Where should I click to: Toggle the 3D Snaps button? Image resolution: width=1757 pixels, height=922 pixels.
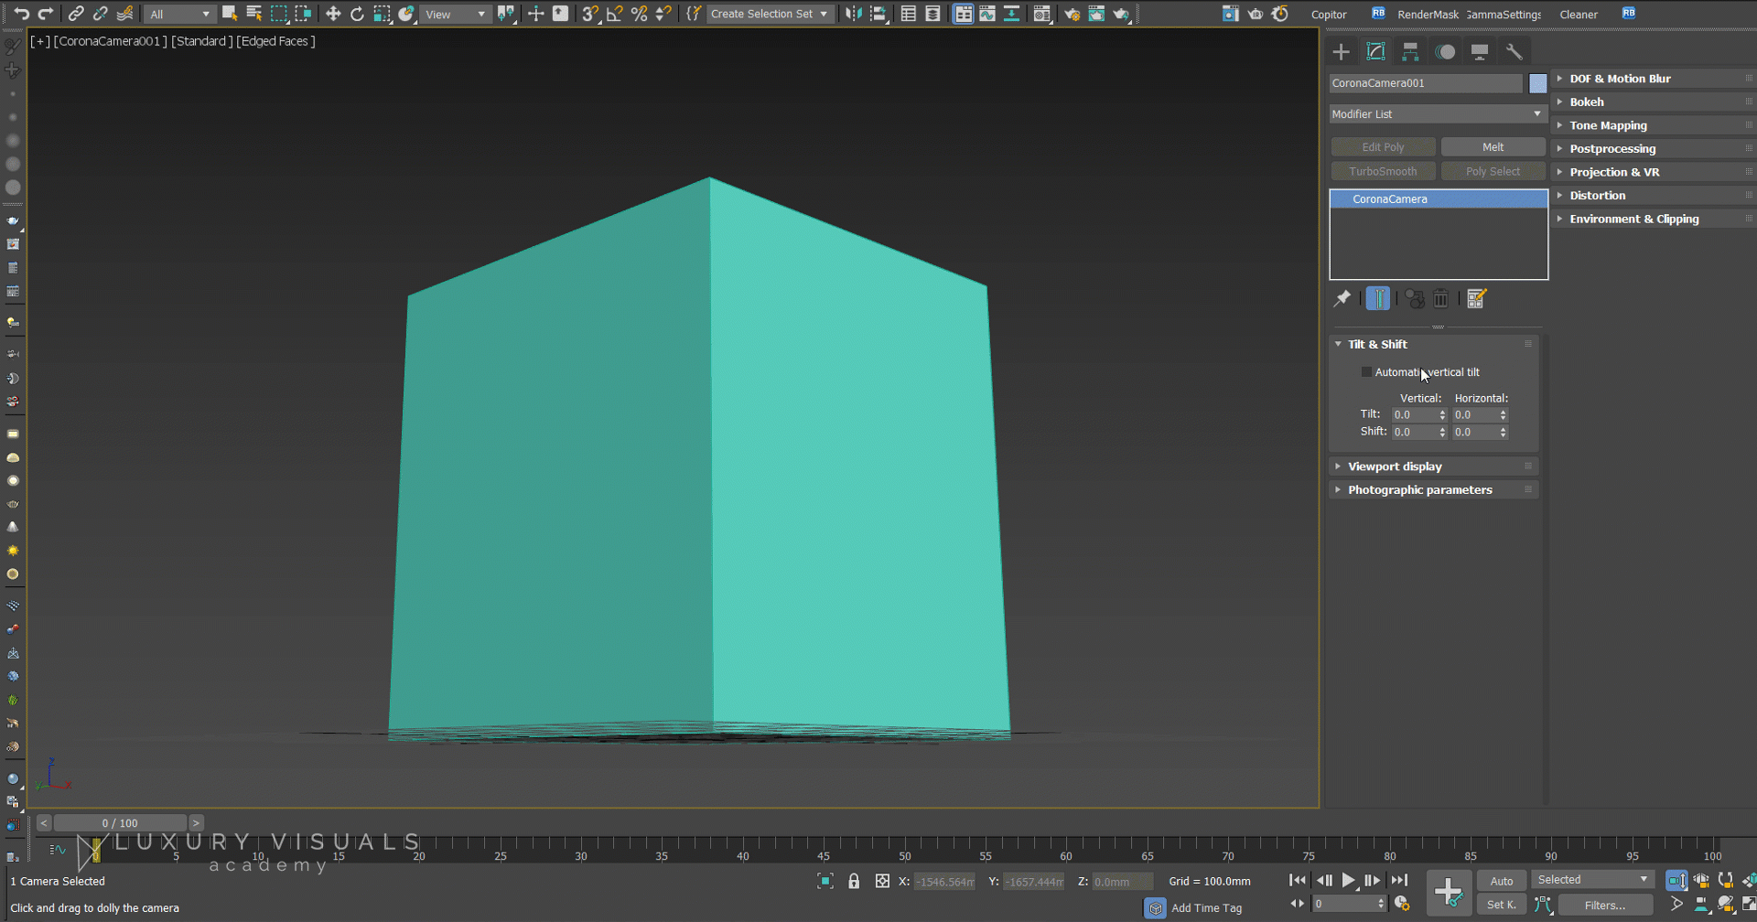[590, 14]
